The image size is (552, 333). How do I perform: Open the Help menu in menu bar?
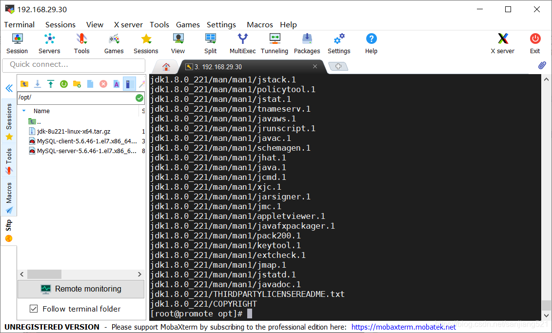point(288,25)
